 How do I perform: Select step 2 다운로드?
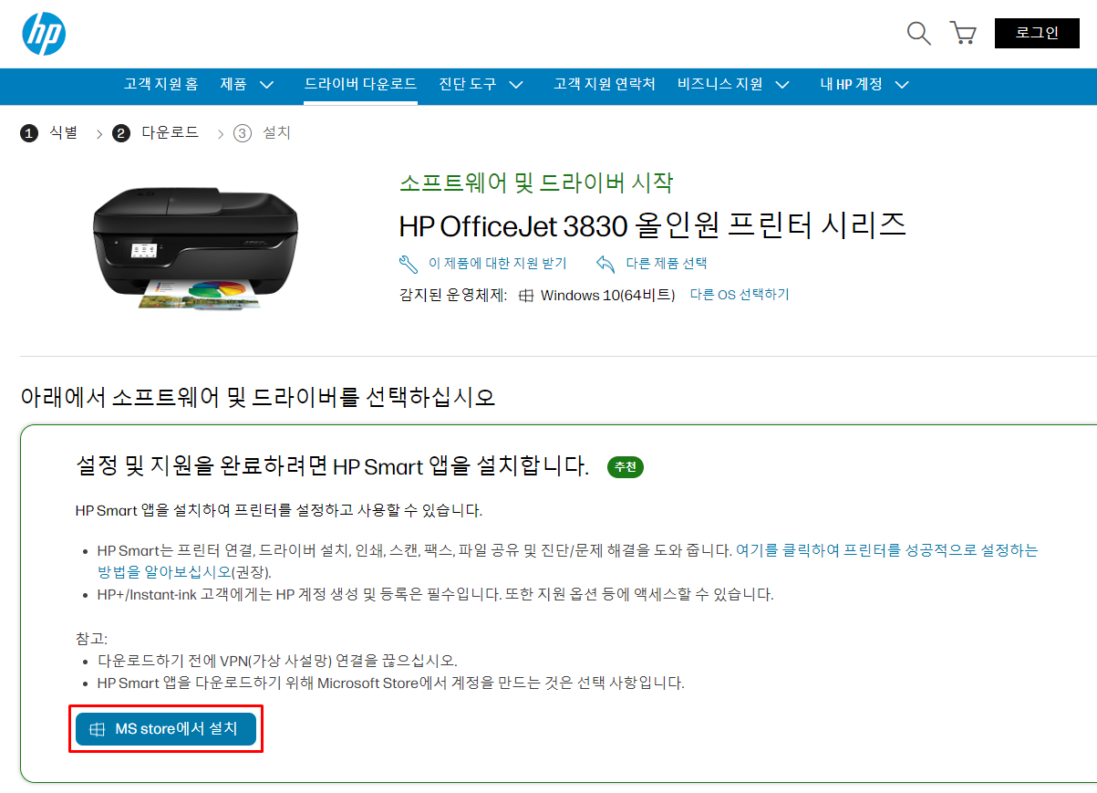tap(156, 133)
